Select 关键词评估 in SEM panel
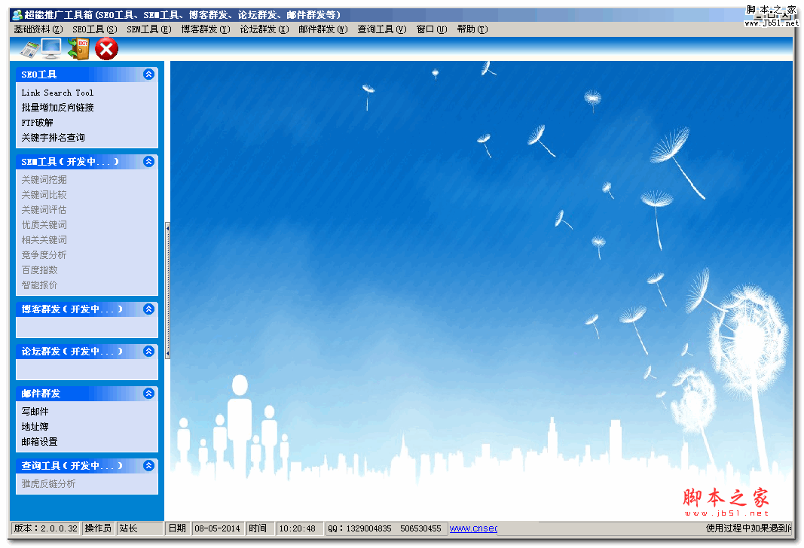This screenshot has width=804, height=548. (44, 209)
